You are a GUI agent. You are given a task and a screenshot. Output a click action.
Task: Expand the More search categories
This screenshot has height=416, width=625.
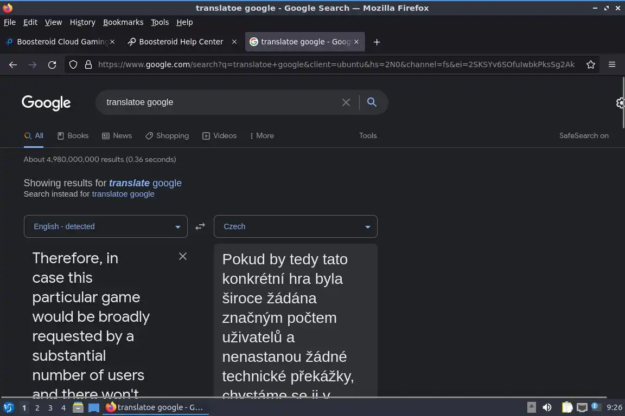(262, 136)
